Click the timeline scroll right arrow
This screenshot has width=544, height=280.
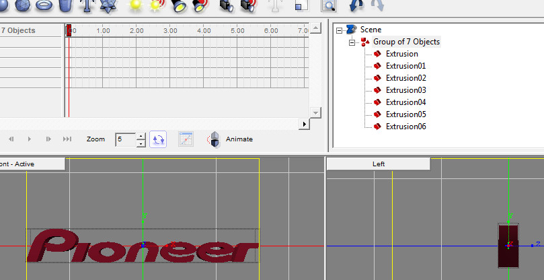click(x=304, y=124)
